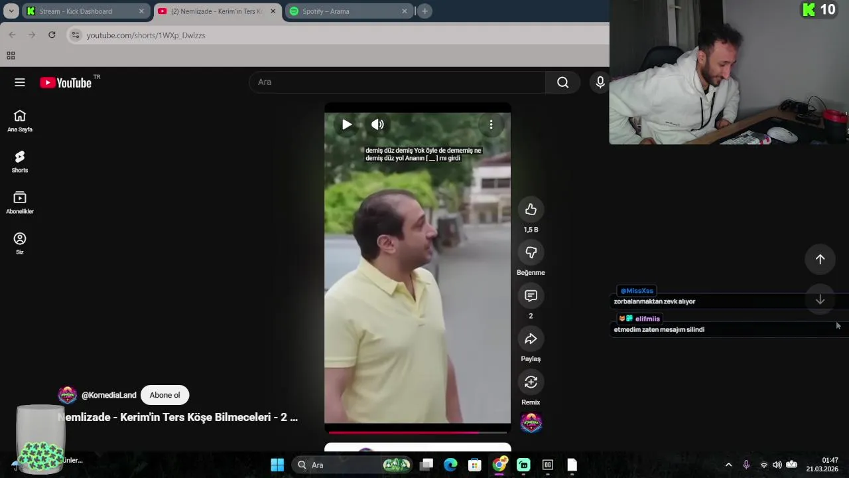Dislike the Short via Beğenme button
The height and width of the screenshot is (478, 849).
(x=531, y=252)
